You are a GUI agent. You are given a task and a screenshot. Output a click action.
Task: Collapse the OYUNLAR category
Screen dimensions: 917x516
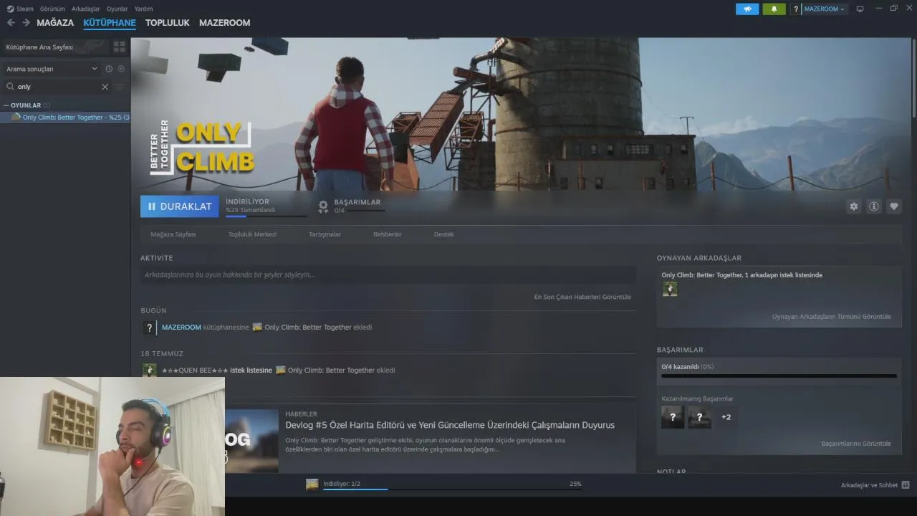click(x=7, y=105)
